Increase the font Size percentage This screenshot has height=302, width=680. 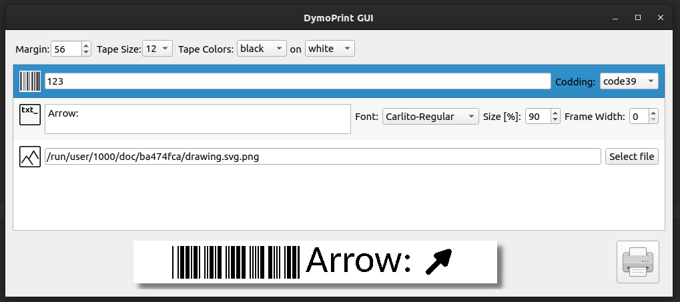pyautogui.click(x=555, y=113)
